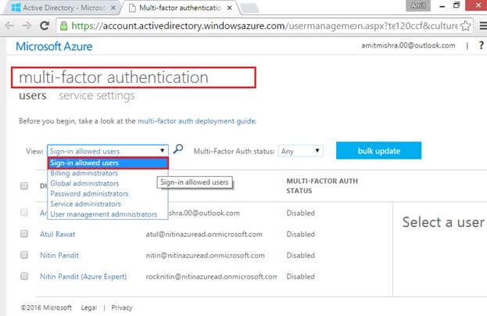The height and width of the screenshot is (316, 487).
Task: Open Nitin Pandit user link
Action: click(x=59, y=256)
